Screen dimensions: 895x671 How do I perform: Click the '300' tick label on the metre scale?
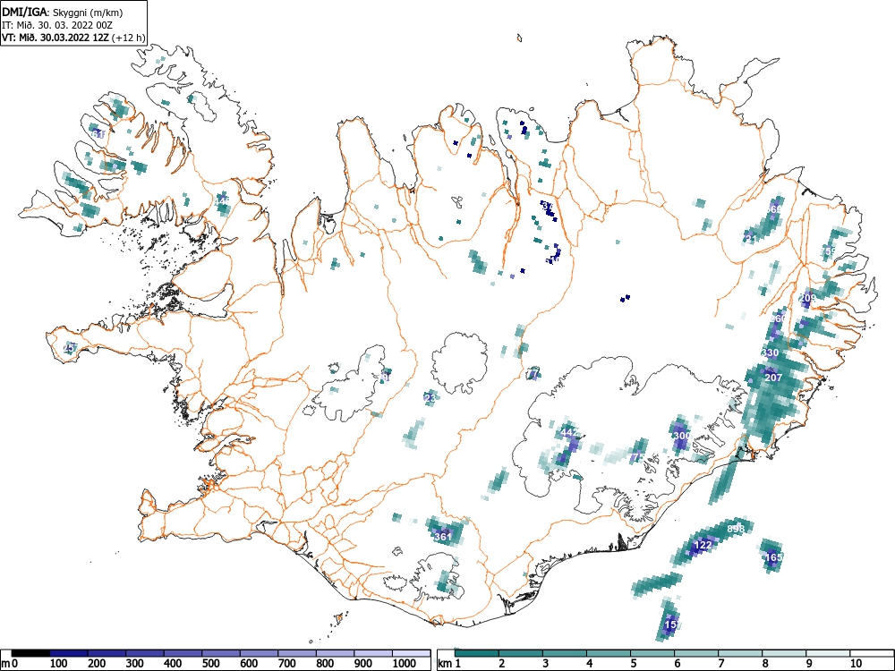pyautogui.click(x=135, y=664)
